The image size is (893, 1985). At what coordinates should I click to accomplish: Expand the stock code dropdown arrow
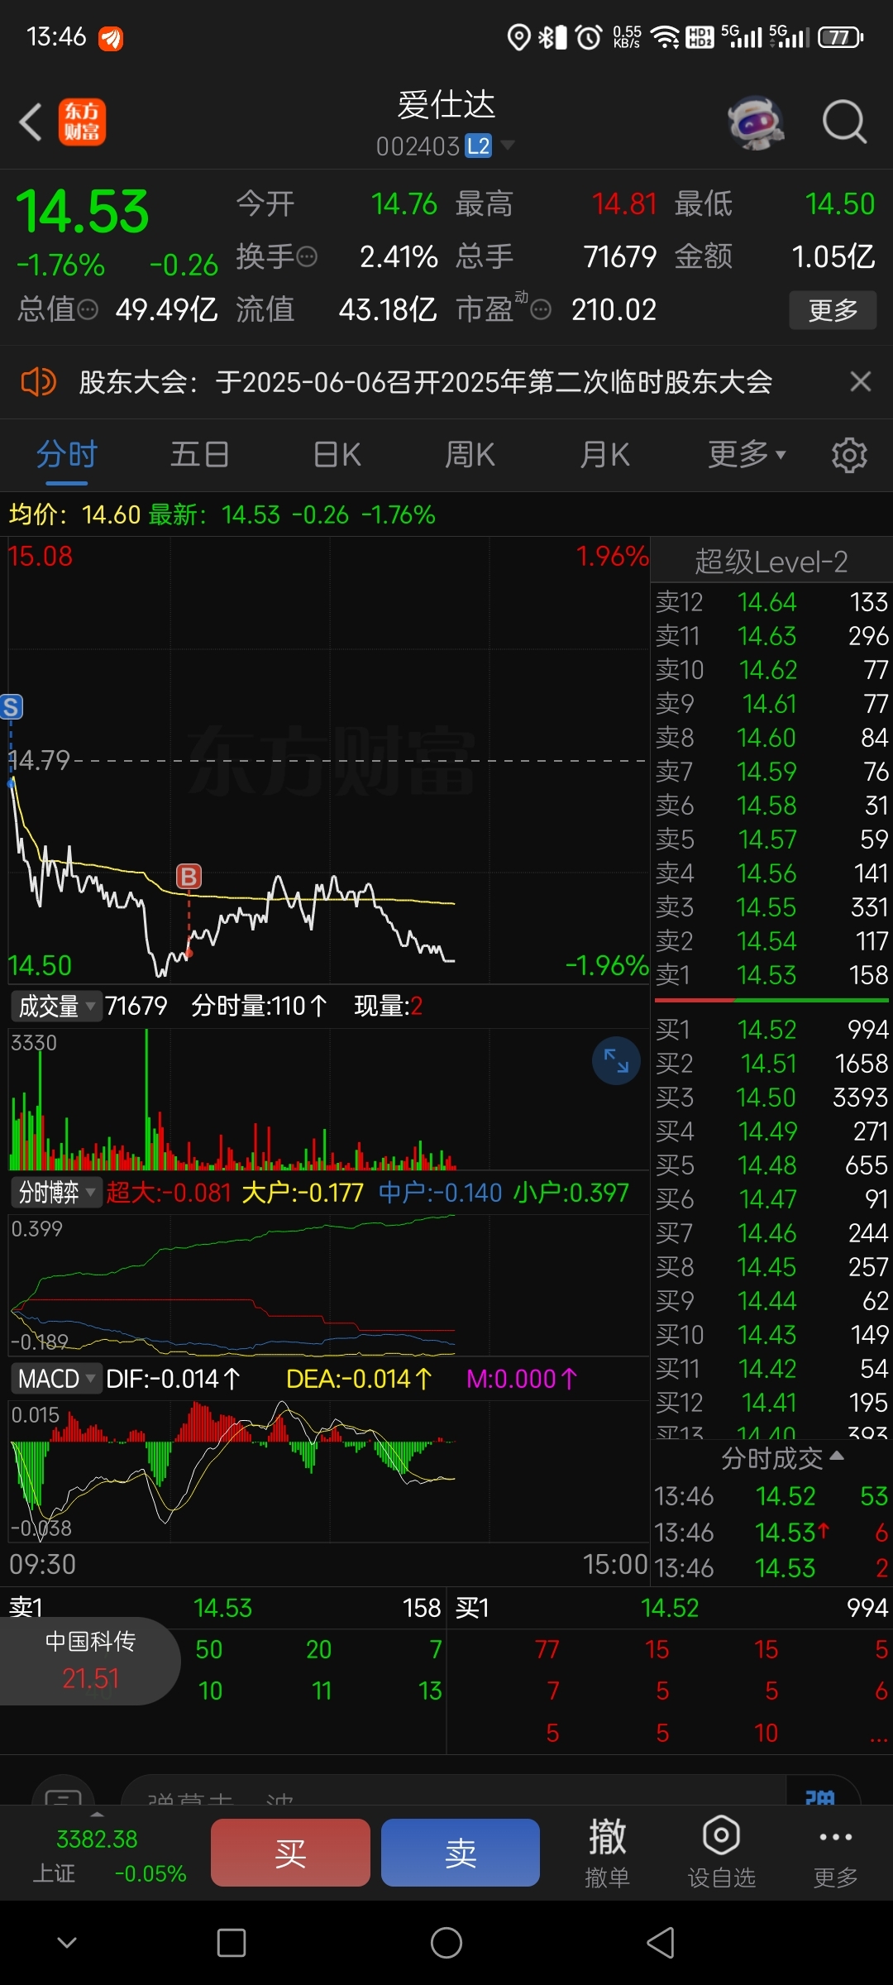(508, 146)
